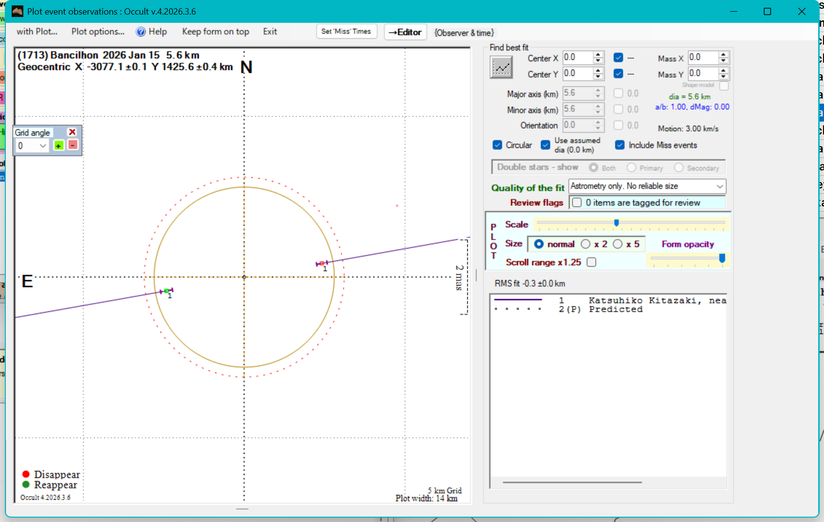The height and width of the screenshot is (522, 824).
Task: Decrease Center Y with down spinner arrow
Action: click(x=599, y=77)
